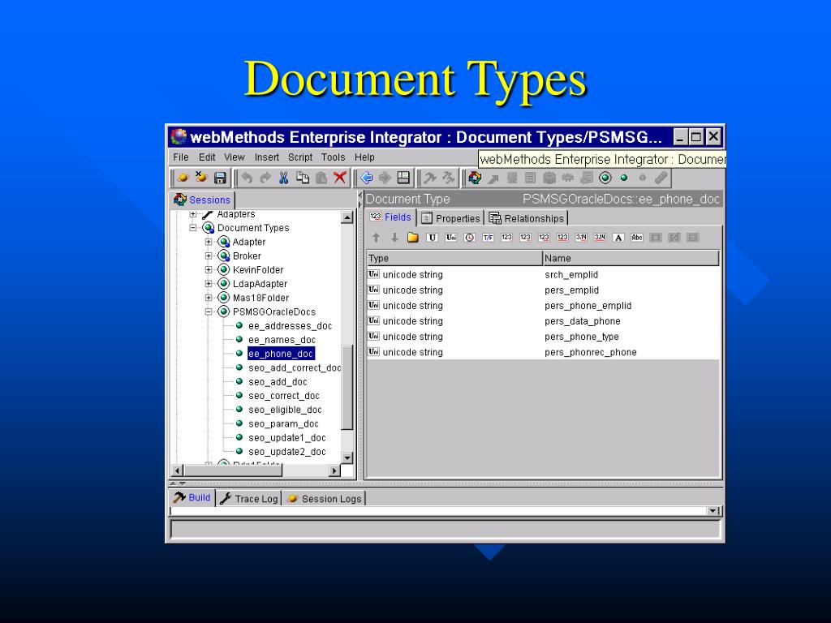
Task: Expand the Mas18Folder tree node
Action: (209, 298)
